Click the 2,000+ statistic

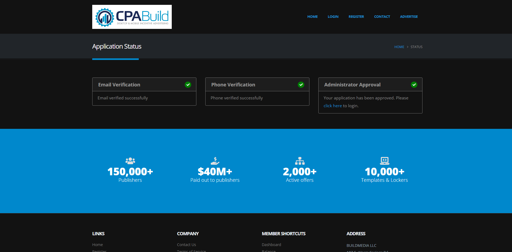[x=300, y=172]
